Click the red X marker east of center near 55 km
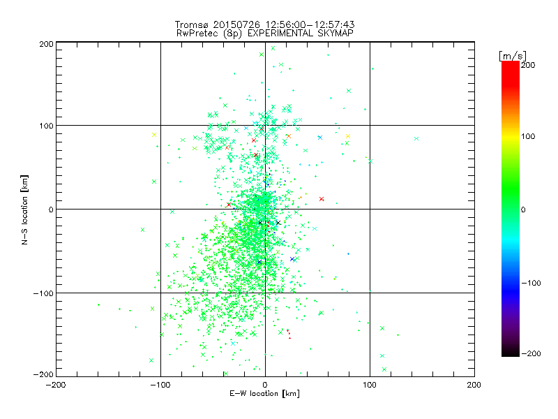Image resolution: width=558 pixels, height=419 pixels. [x=322, y=199]
